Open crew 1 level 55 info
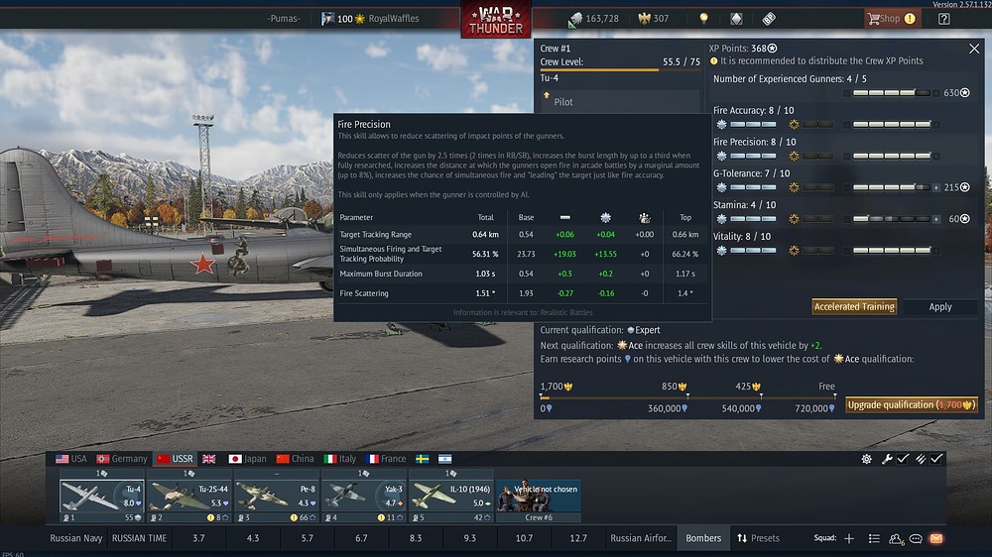The width and height of the screenshot is (992, 557). [102, 517]
